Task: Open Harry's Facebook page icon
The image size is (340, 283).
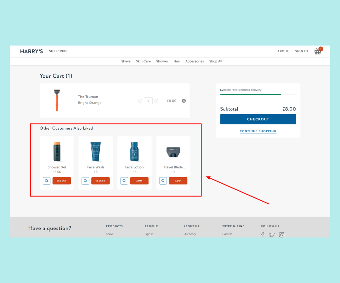Action: tap(263, 235)
